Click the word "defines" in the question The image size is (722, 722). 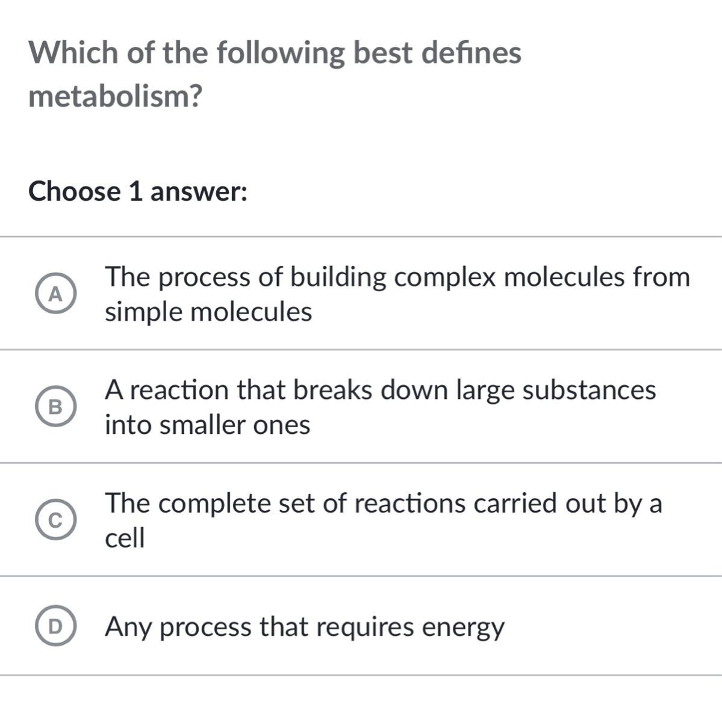[x=471, y=52]
